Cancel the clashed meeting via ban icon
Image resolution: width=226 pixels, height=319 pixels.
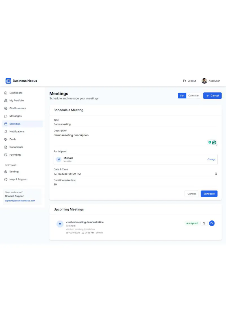click(204, 223)
